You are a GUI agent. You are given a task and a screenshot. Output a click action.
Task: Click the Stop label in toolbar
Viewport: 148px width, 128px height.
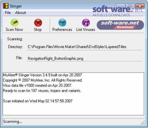click(x=38, y=30)
